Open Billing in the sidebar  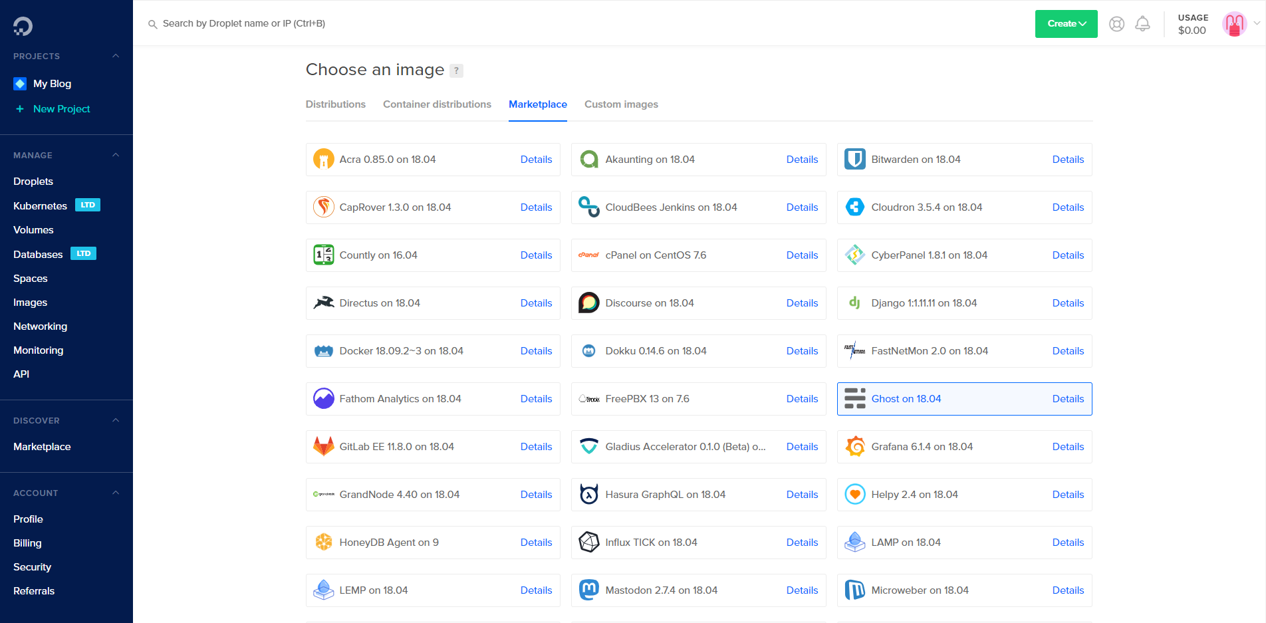pyautogui.click(x=27, y=543)
